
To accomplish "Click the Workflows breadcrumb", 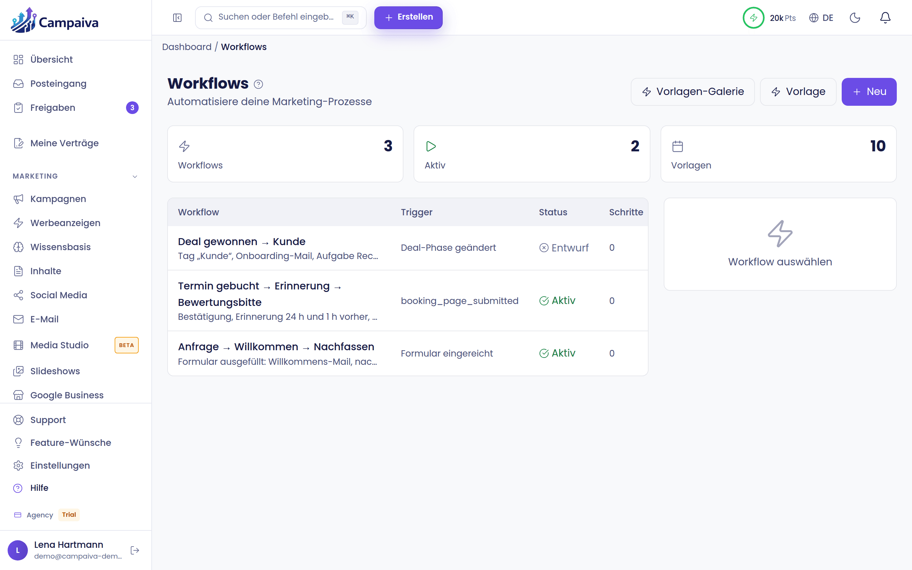I will click(x=244, y=47).
